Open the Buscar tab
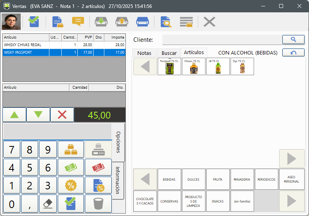Screen dimensions: 309x216 click(x=169, y=53)
